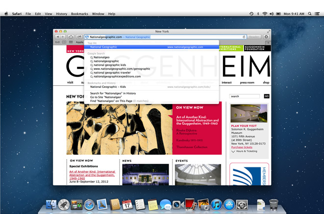
Task: Open the Bookmarks menu
Action: coord(79,14)
